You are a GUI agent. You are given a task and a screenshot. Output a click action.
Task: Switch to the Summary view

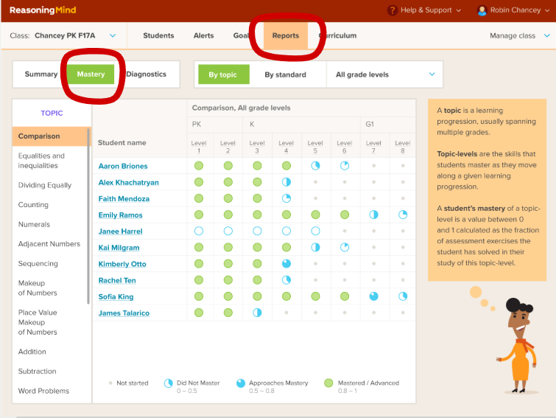(x=41, y=74)
